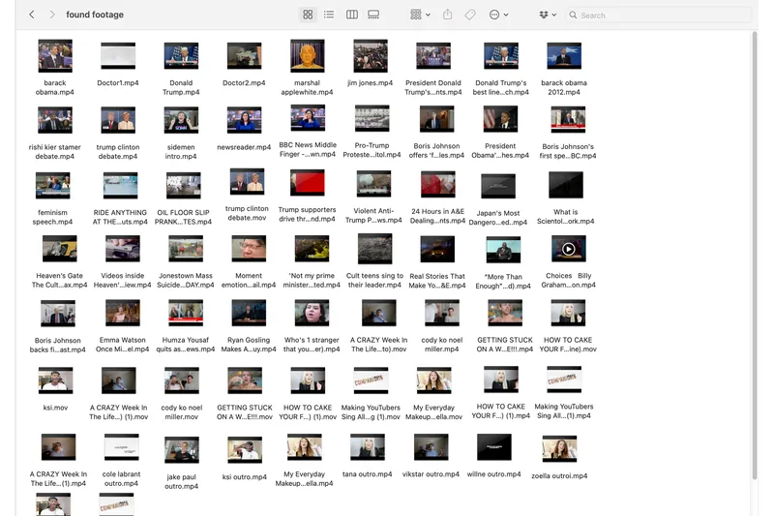Select the newsreader.mp4 file

tap(244, 120)
